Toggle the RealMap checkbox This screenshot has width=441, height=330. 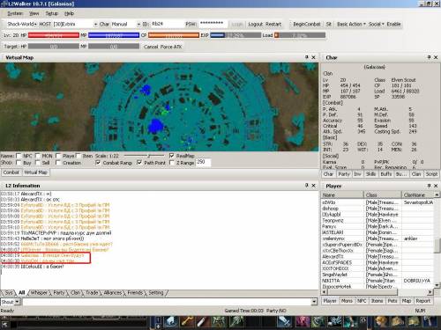172,156
